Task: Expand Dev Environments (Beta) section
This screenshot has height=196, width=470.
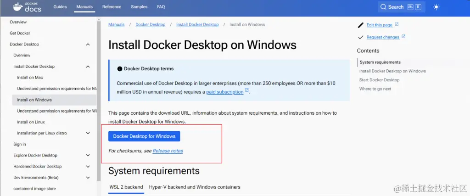Action: tap(88, 178)
